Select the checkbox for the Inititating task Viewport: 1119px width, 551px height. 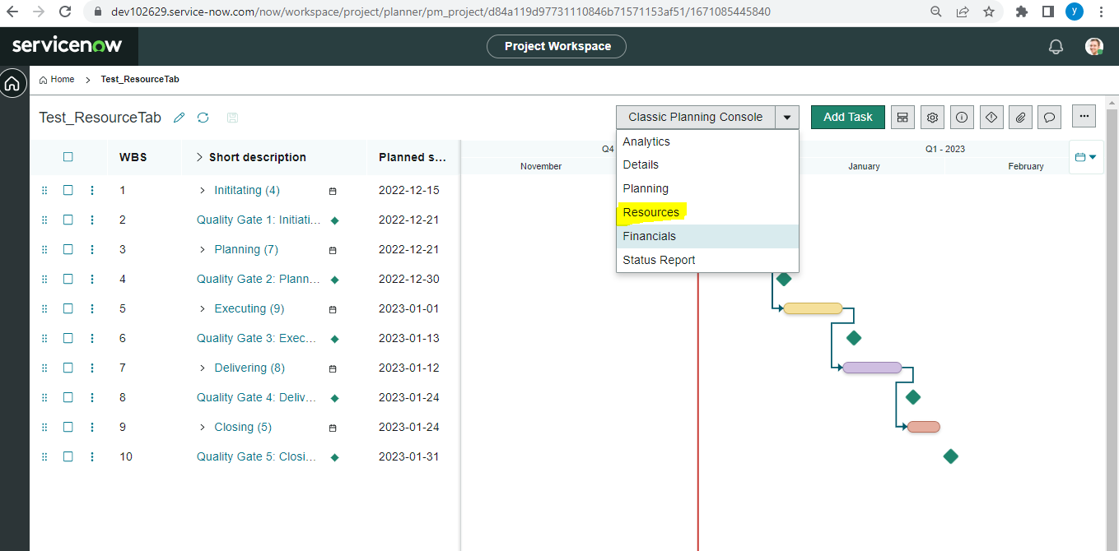[68, 190]
